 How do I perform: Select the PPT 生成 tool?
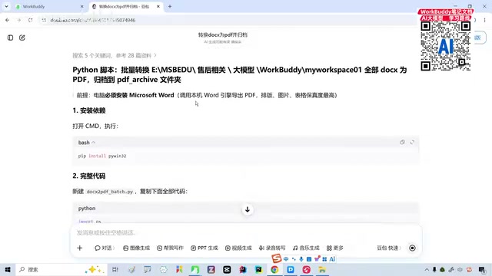tap(204, 248)
